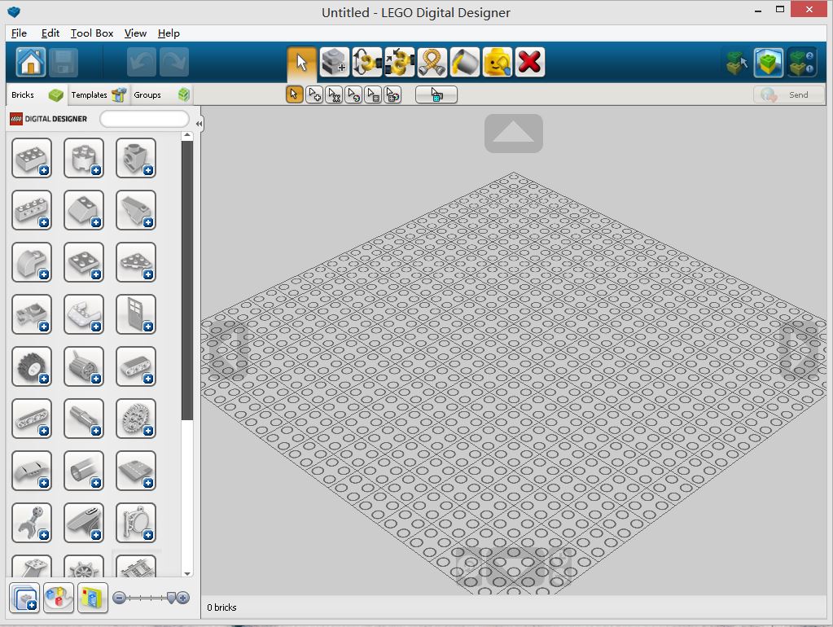Image resolution: width=833 pixels, height=627 pixels.
Task: Enable the multi-select arrow tool
Action: click(314, 94)
